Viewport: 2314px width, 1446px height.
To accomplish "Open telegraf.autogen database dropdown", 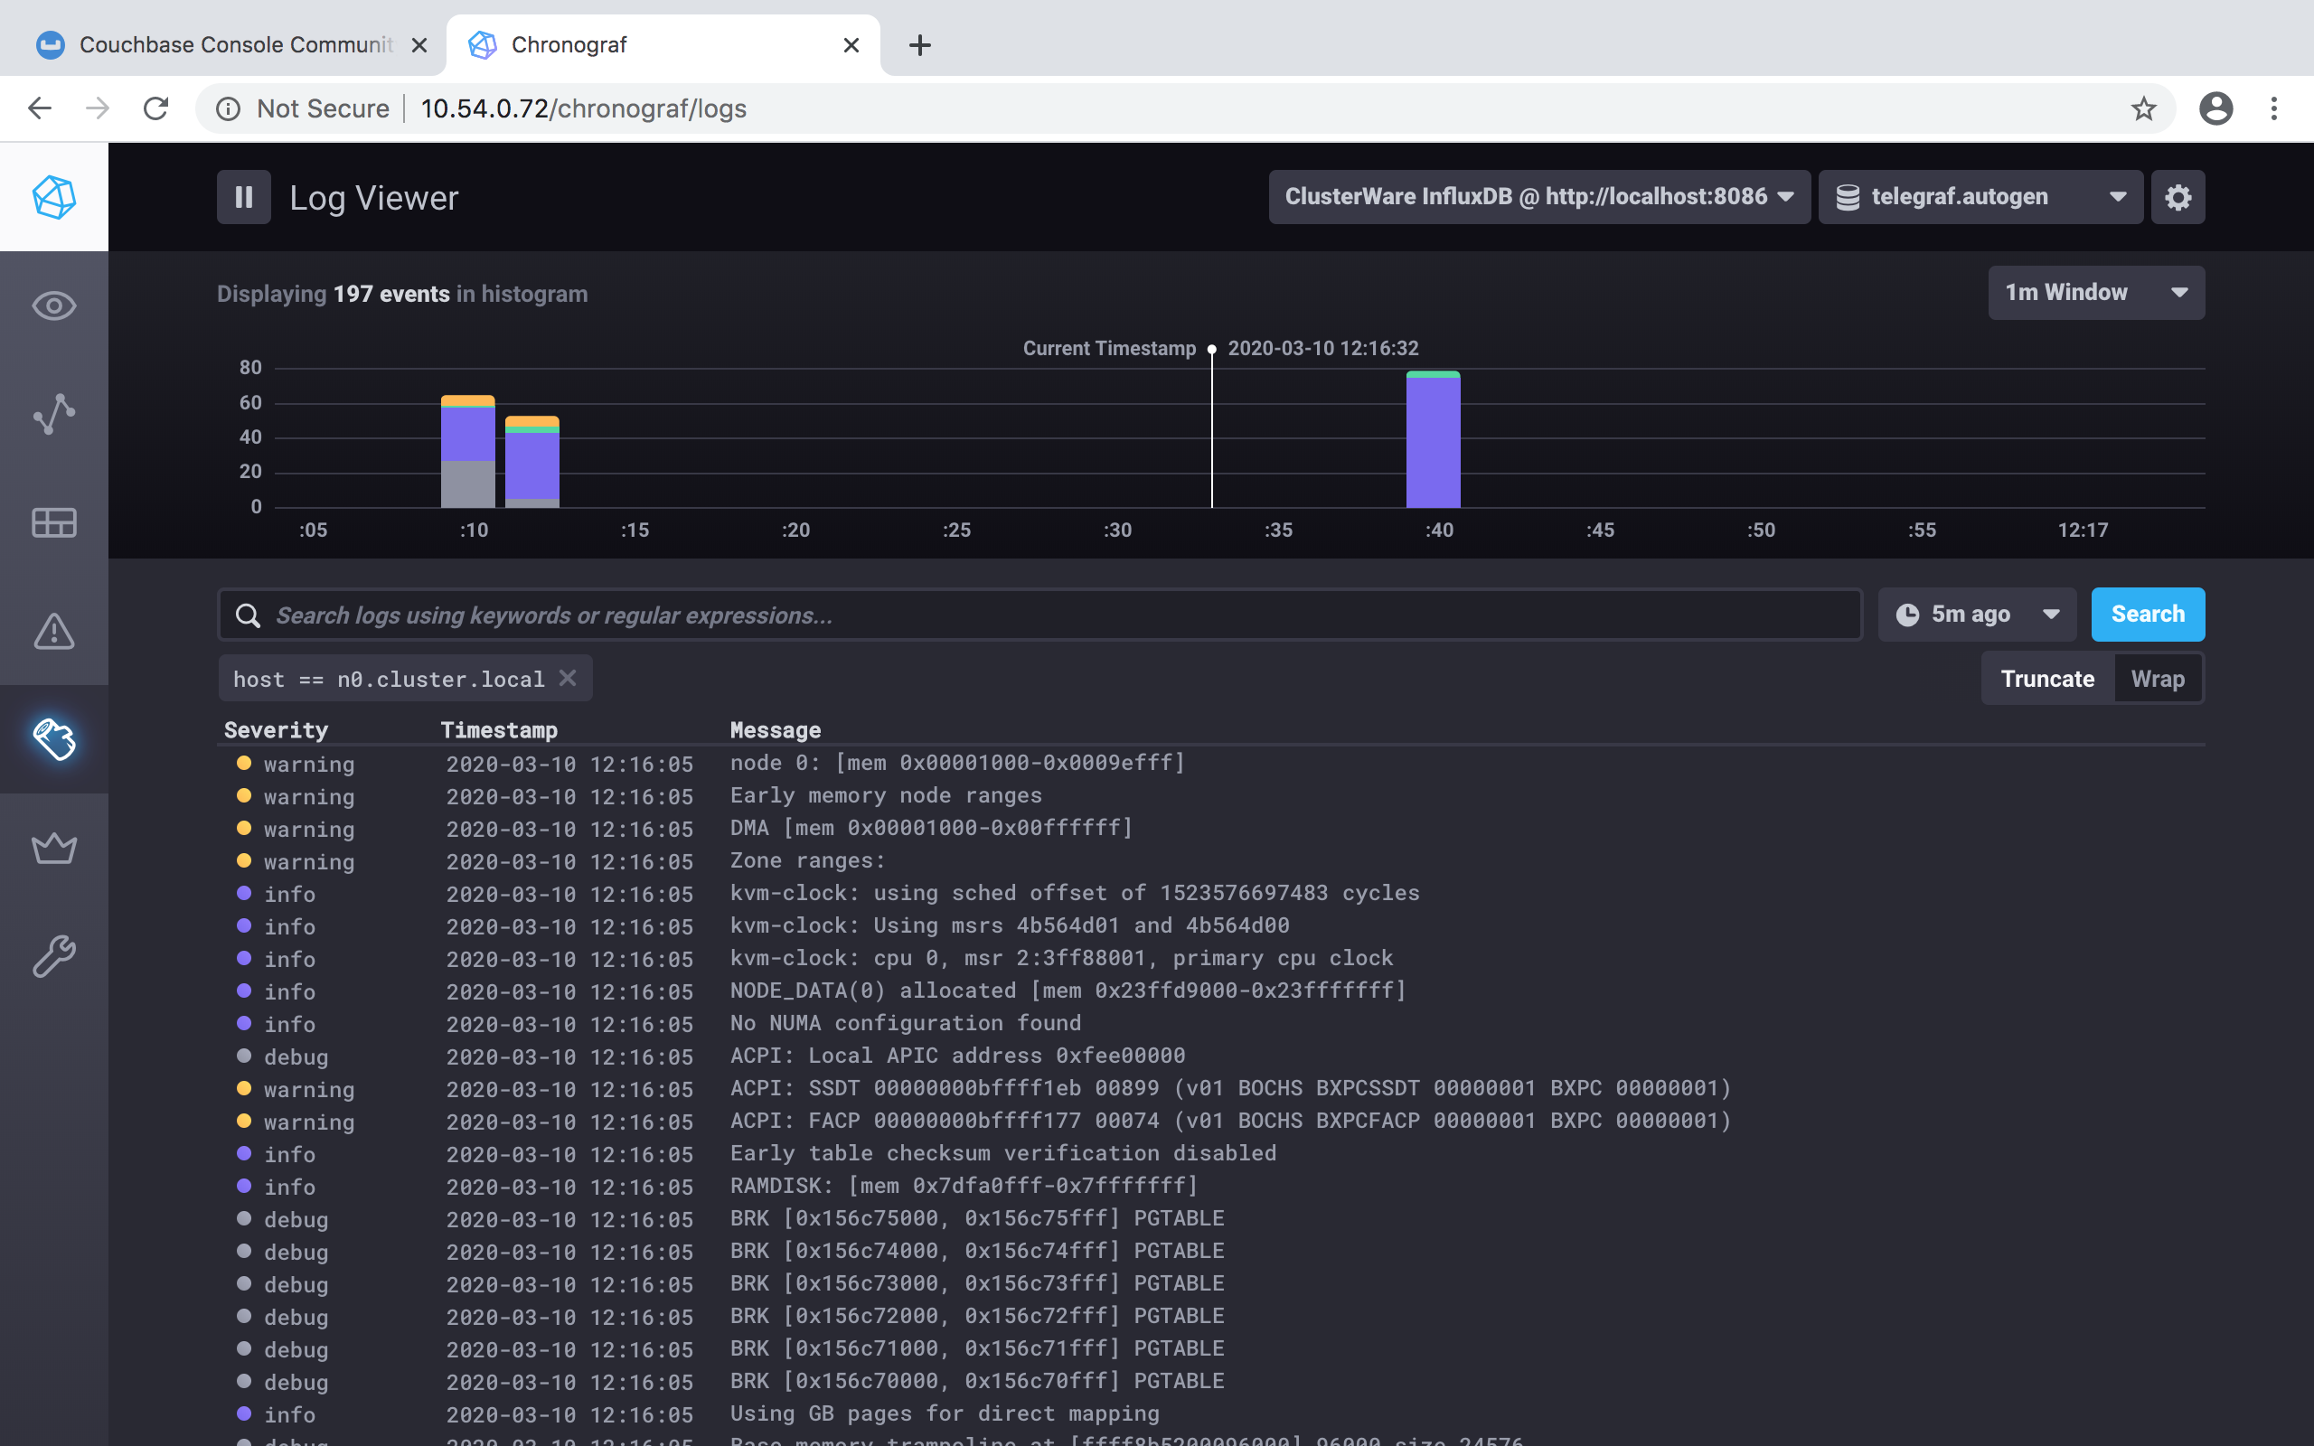I will 1980,197.
